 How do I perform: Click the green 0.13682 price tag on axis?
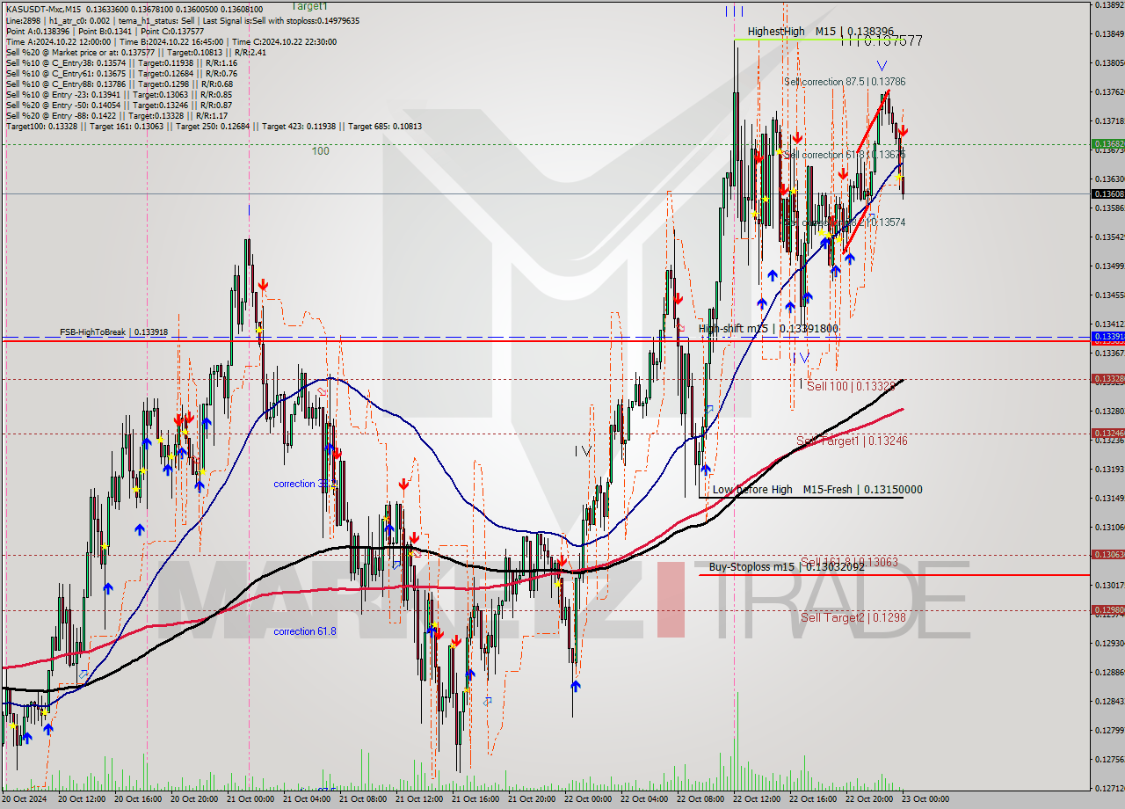pyautogui.click(x=1107, y=143)
